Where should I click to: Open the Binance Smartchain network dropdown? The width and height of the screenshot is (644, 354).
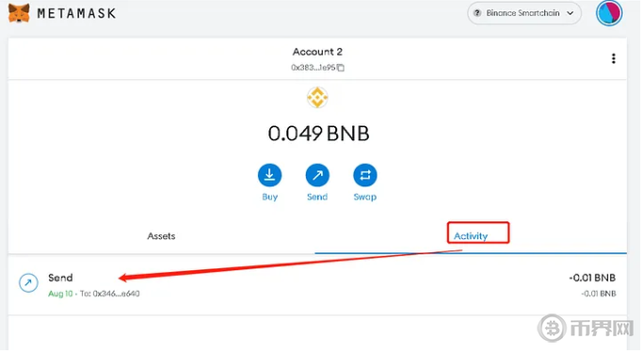(x=524, y=13)
